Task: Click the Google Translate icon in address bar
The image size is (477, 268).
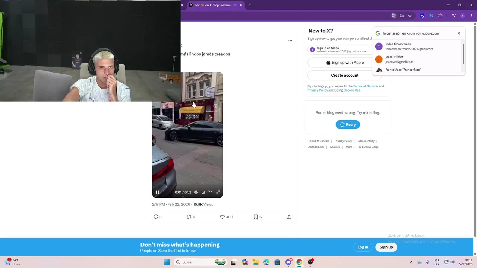Action: click(394, 16)
